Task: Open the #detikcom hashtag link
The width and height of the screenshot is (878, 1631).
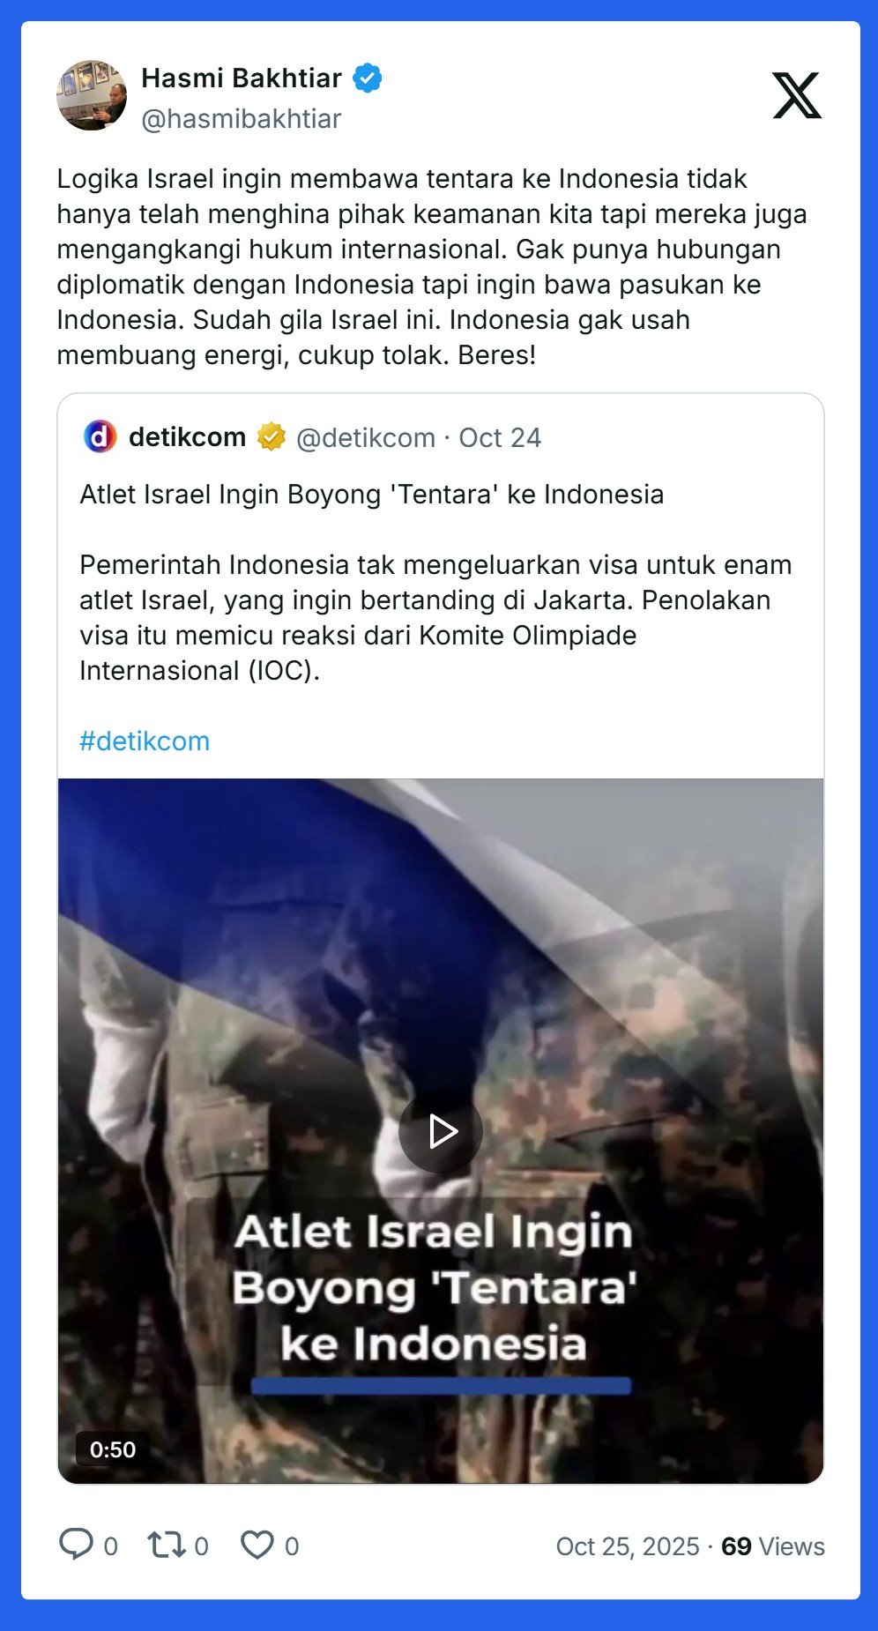Action: 145,741
